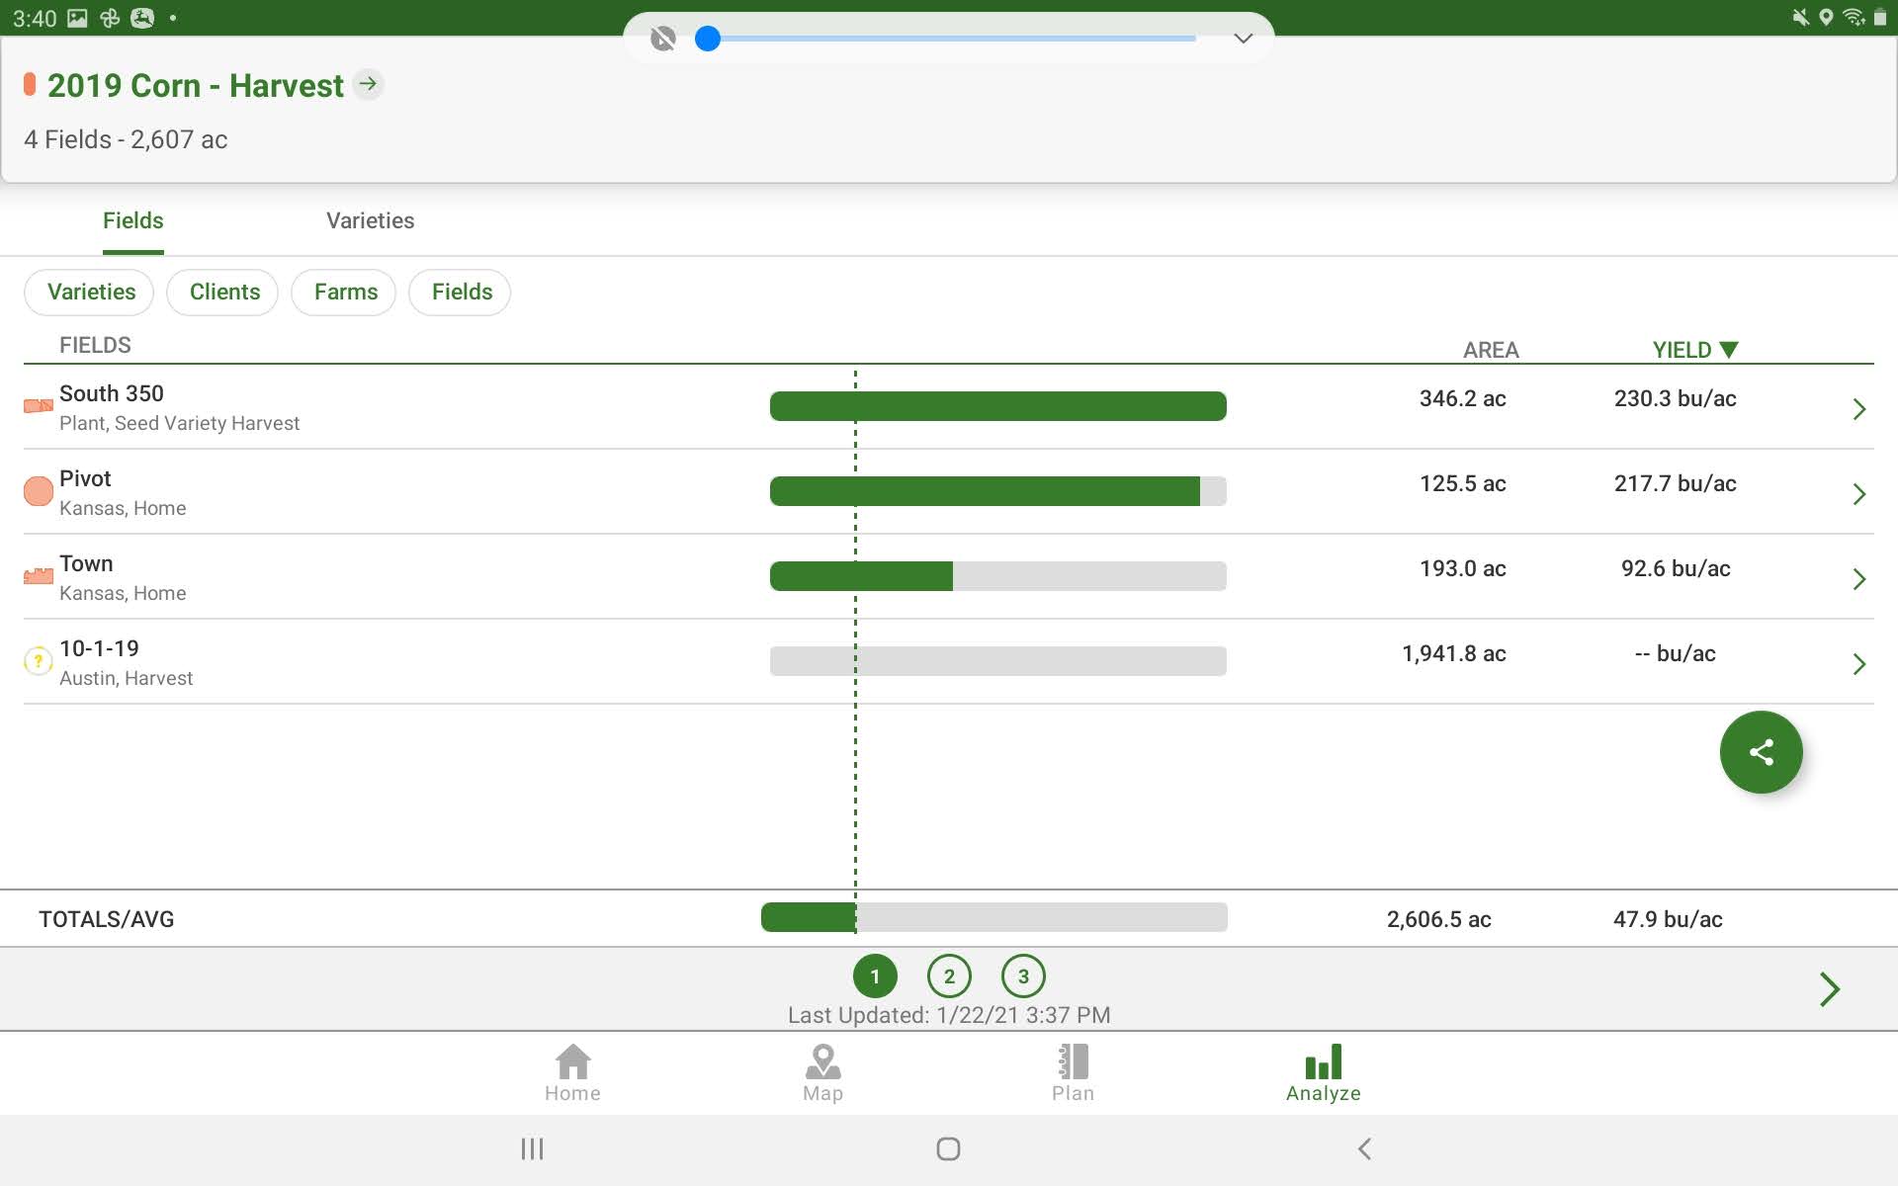The width and height of the screenshot is (1898, 1186).
Task: Tap the 4 Fields - 2,607 ac summary
Action: [x=126, y=139]
